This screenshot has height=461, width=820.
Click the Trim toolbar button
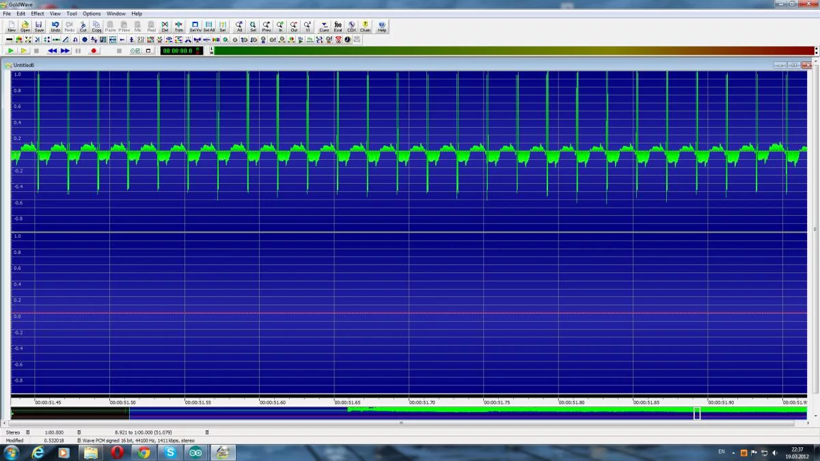click(178, 27)
